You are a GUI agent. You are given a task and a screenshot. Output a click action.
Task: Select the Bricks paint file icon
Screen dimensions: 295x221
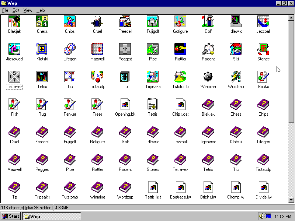click(263, 77)
